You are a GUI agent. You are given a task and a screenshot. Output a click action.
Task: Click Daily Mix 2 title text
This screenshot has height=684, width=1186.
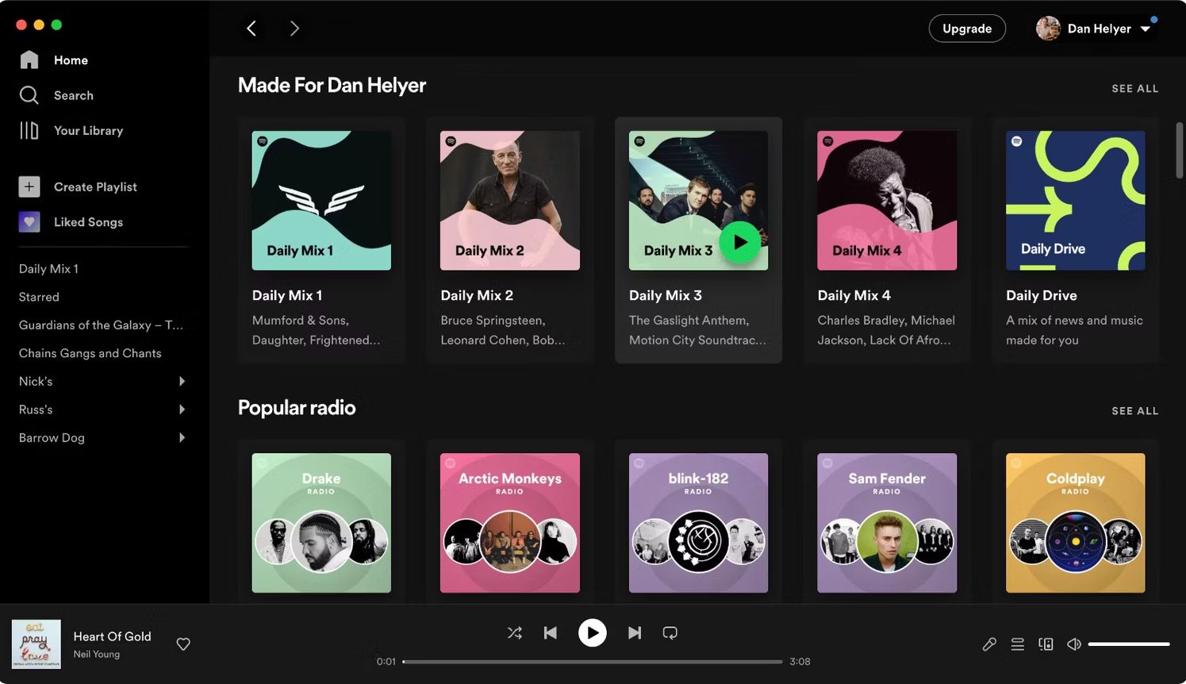(x=477, y=295)
